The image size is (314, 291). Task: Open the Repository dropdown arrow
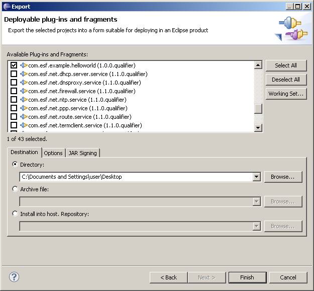point(257,226)
